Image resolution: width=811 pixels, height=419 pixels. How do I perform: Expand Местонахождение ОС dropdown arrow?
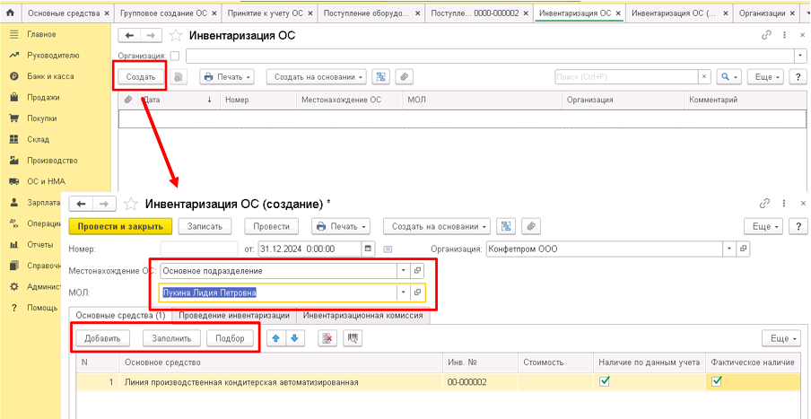(x=404, y=271)
